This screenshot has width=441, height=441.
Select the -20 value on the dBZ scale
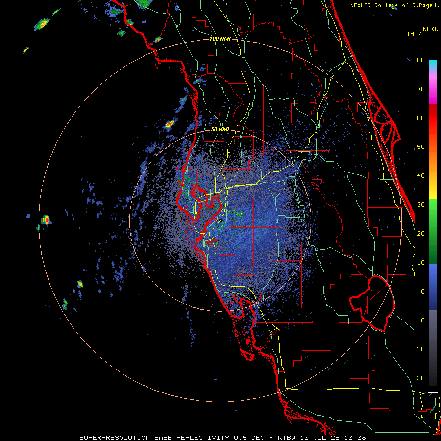[419, 349]
